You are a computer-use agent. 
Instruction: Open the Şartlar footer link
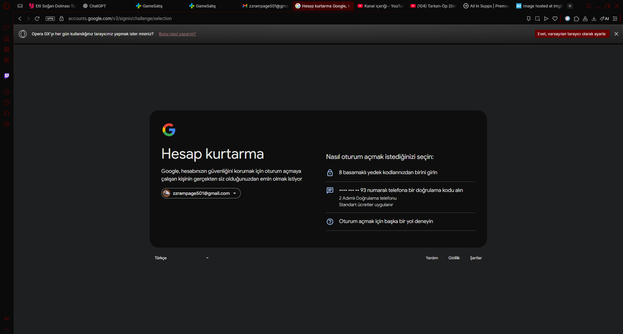(x=476, y=258)
